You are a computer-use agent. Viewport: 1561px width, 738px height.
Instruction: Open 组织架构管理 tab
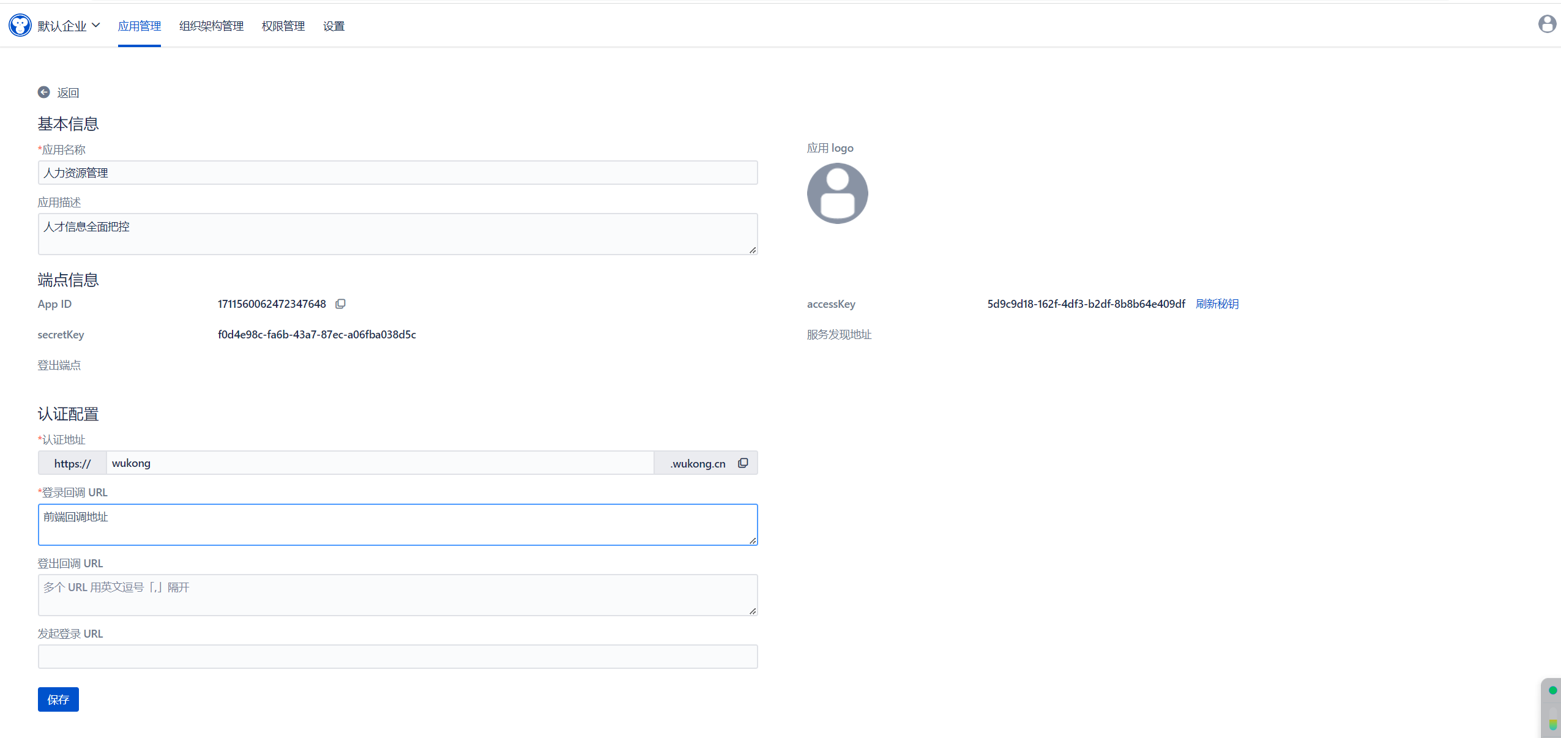click(211, 26)
